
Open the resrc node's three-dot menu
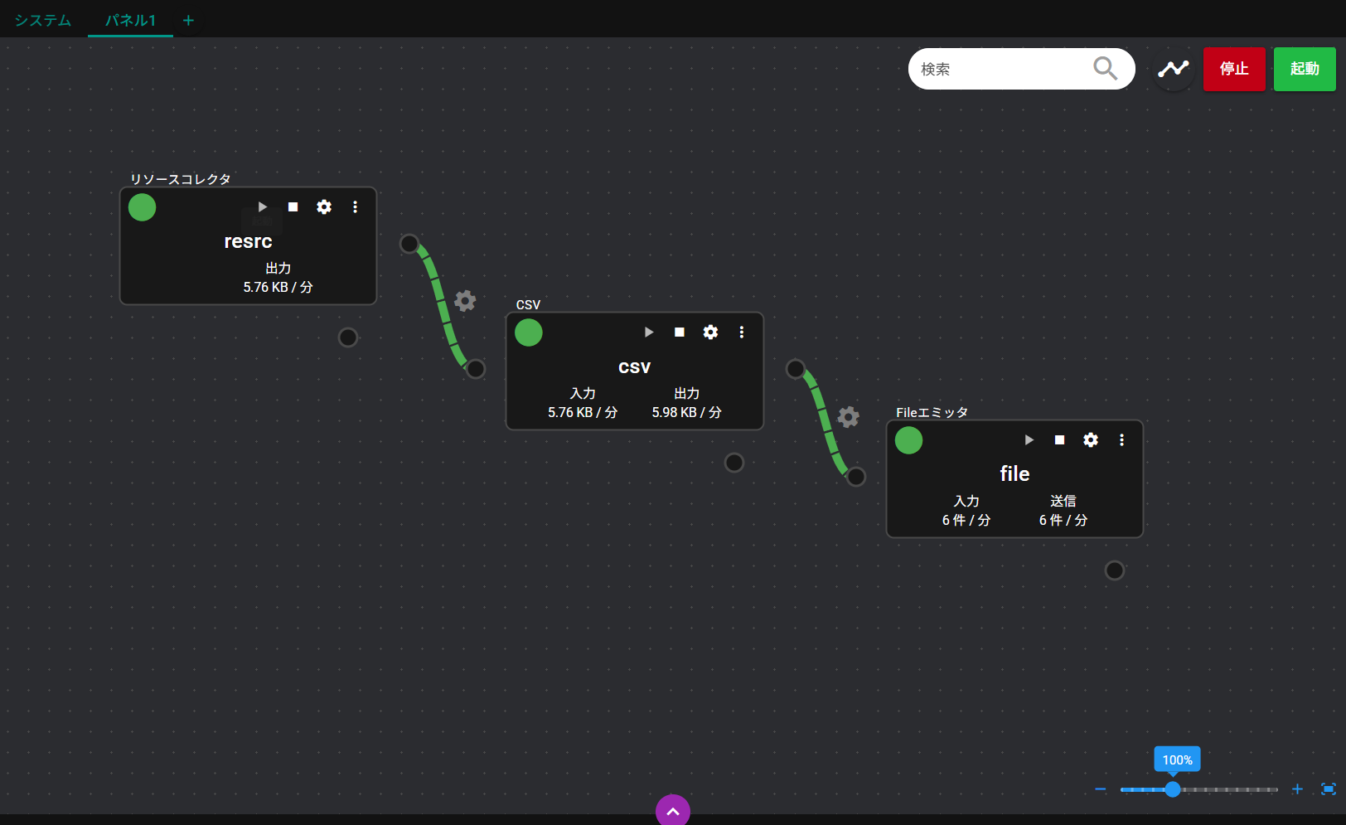point(355,207)
